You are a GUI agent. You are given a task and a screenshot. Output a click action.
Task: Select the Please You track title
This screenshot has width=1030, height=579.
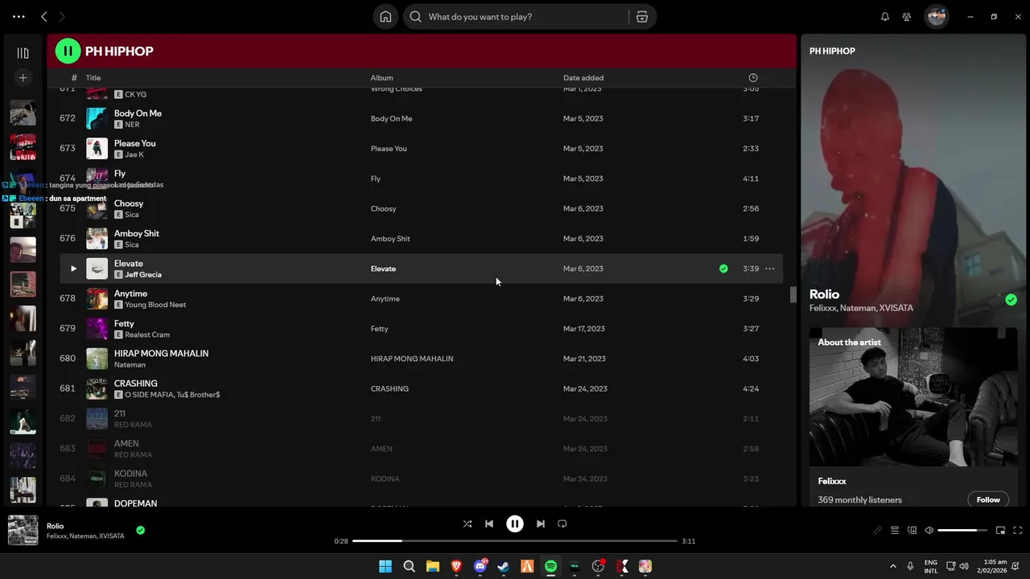tap(135, 143)
